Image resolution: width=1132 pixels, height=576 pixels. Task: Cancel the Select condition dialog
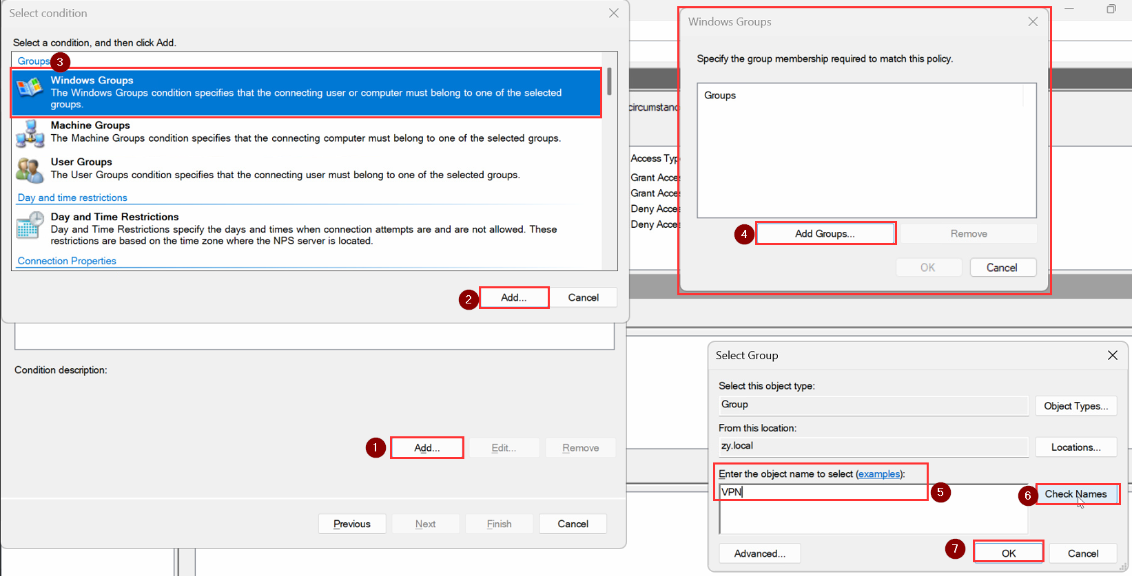(x=584, y=297)
